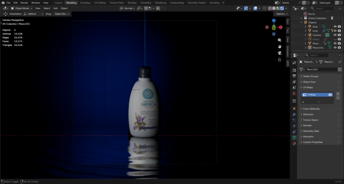Open the Output properties tab icon
Screen dimensions: 344x184
pyautogui.click(x=294, y=76)
